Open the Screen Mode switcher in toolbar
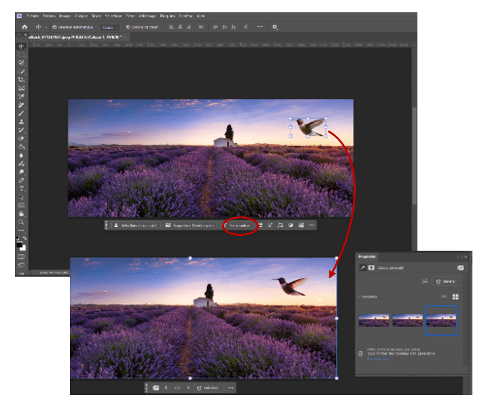 21,265
